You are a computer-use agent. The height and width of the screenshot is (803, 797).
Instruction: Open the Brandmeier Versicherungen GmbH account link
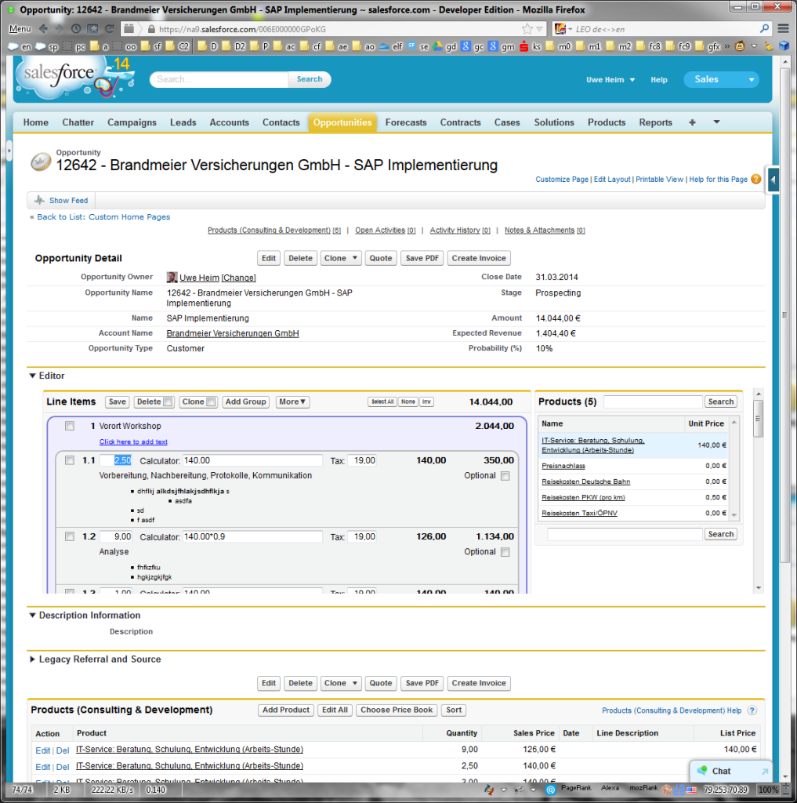[x=232, y=333]
